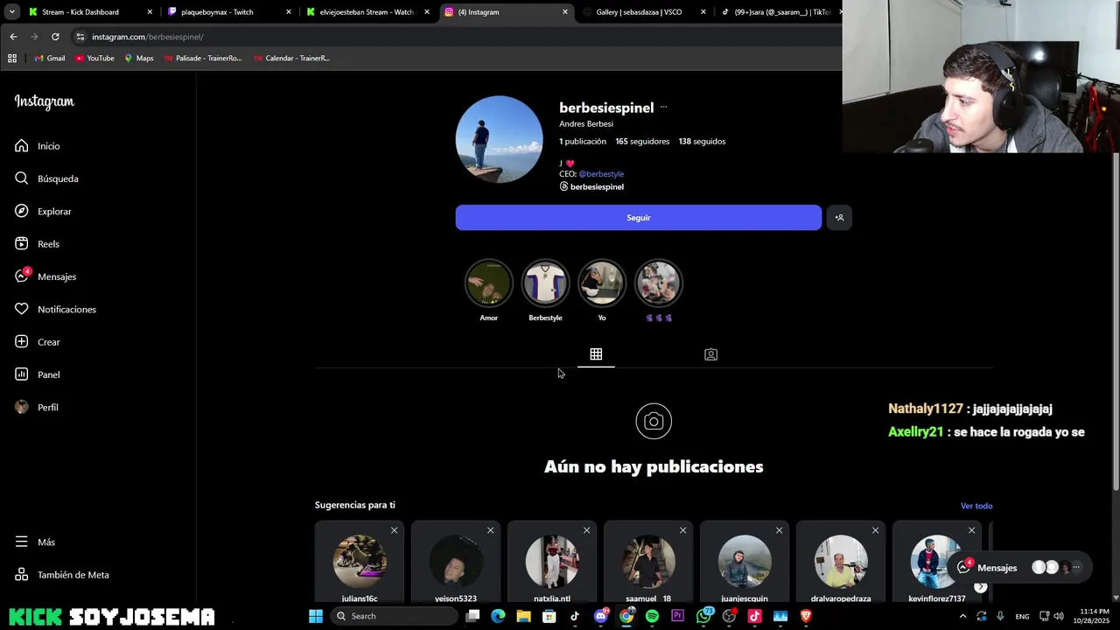Image resolution: width=1120 pixels, height=630 pixels.
Task: View site information icon in address bar
Action: click(80, 37)
